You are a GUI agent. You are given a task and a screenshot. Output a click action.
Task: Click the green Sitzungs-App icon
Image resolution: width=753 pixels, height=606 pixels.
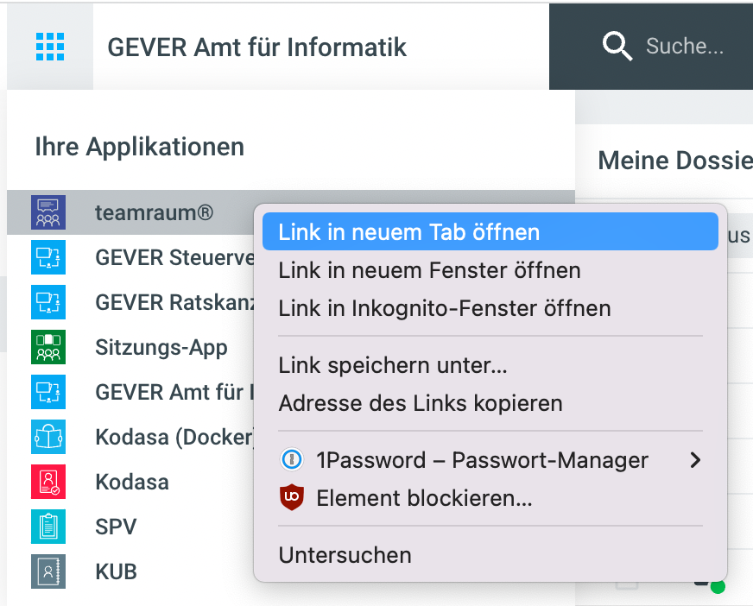coord(48,348)
